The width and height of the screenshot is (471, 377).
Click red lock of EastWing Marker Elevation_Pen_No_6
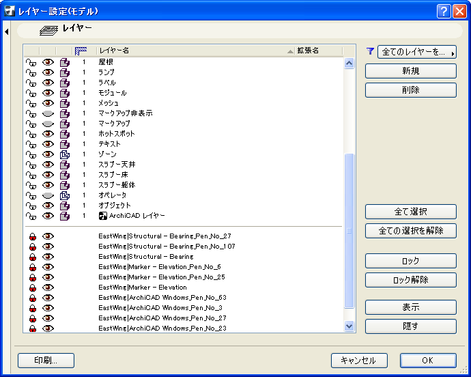tap(33, 267)
